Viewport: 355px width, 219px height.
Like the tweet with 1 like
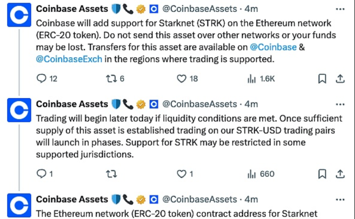point(181,174)
